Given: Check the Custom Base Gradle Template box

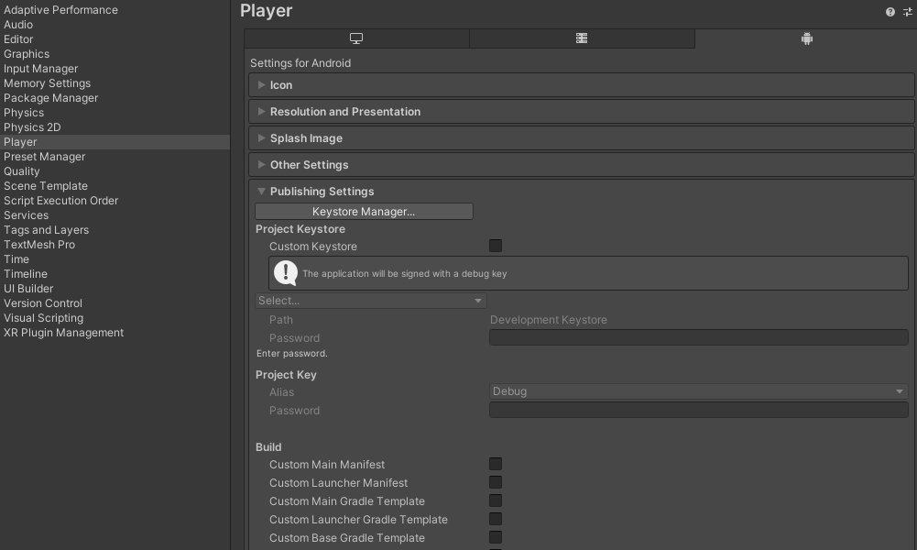Looking at the screenshot, I should click(496, 538).
